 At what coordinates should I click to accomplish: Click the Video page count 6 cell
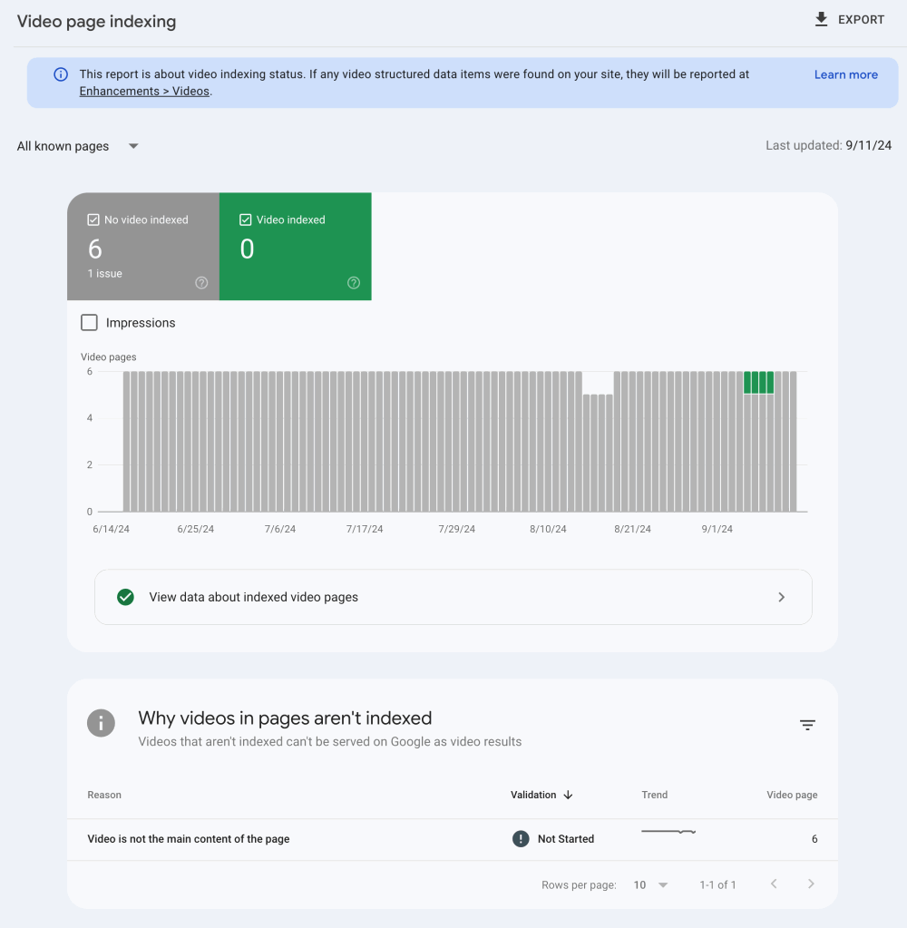pos(814,839)
